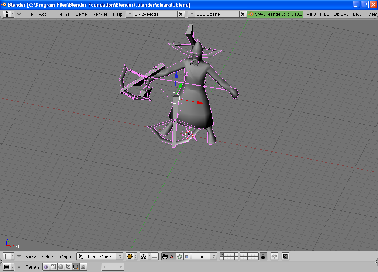Show the Editing context buttons
The image size is (378, 272).
(75, 267)
